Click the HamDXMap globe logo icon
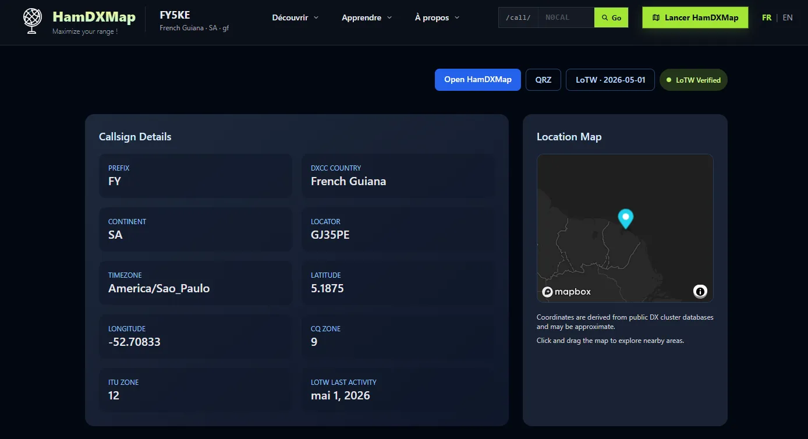The width and height of the screenshot is (808, 439). 33,20
